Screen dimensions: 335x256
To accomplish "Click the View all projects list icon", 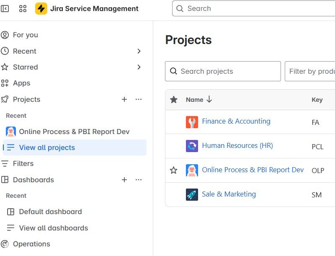I will click(x=11, y=147).
